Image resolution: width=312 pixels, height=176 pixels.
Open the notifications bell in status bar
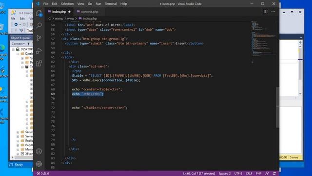[x=274, y=174]
